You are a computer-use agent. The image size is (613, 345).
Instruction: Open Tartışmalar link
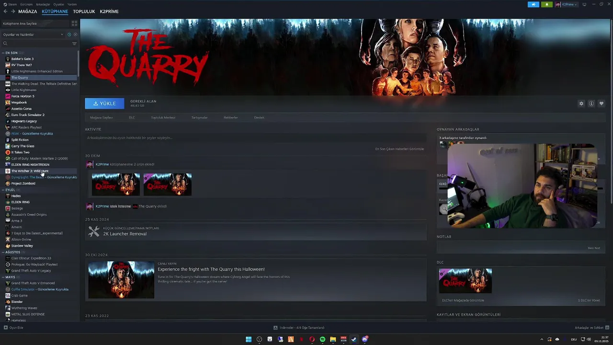[199, 117]
